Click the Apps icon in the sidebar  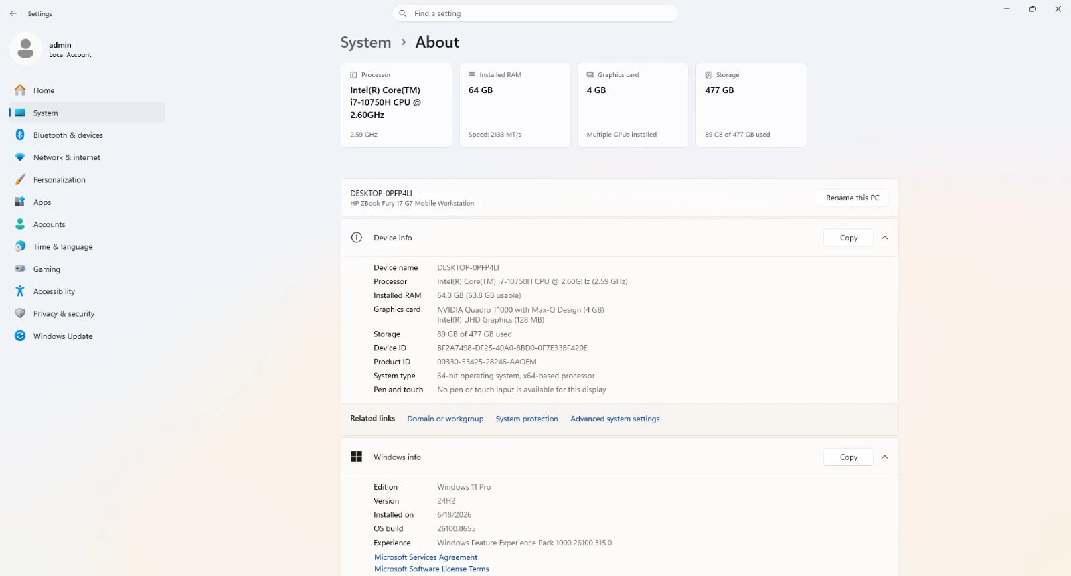[20, 202]
